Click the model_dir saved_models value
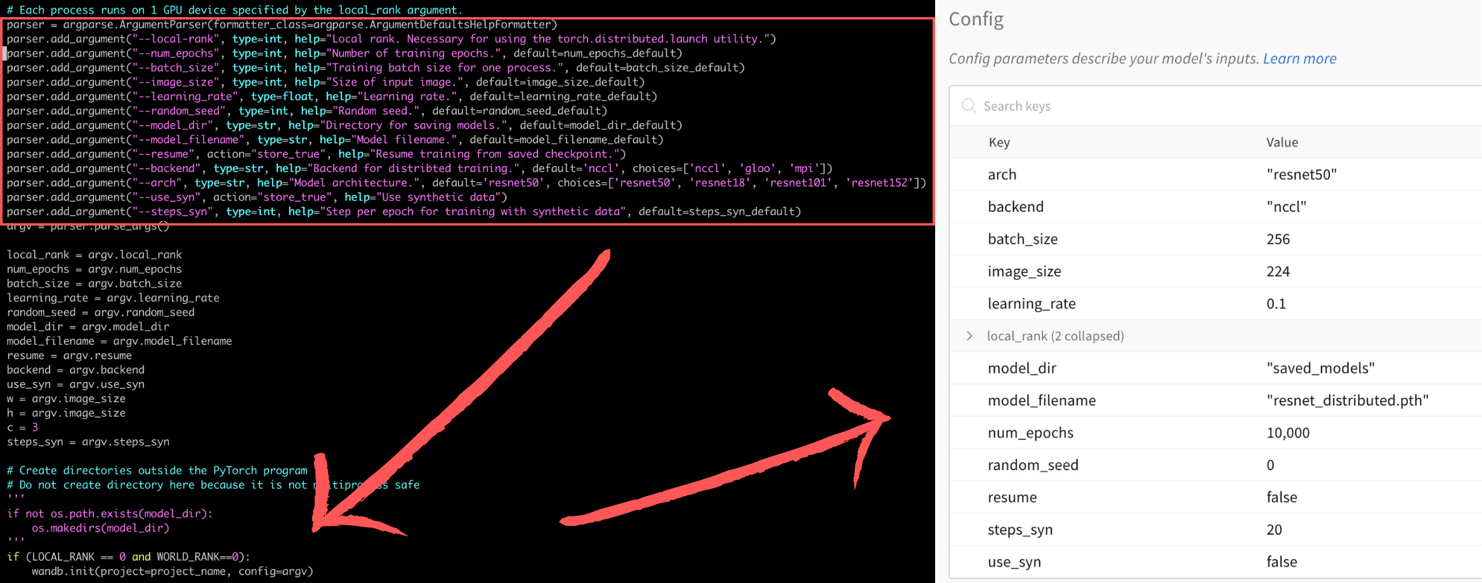1482x583 pixels. pos(1320,368)
